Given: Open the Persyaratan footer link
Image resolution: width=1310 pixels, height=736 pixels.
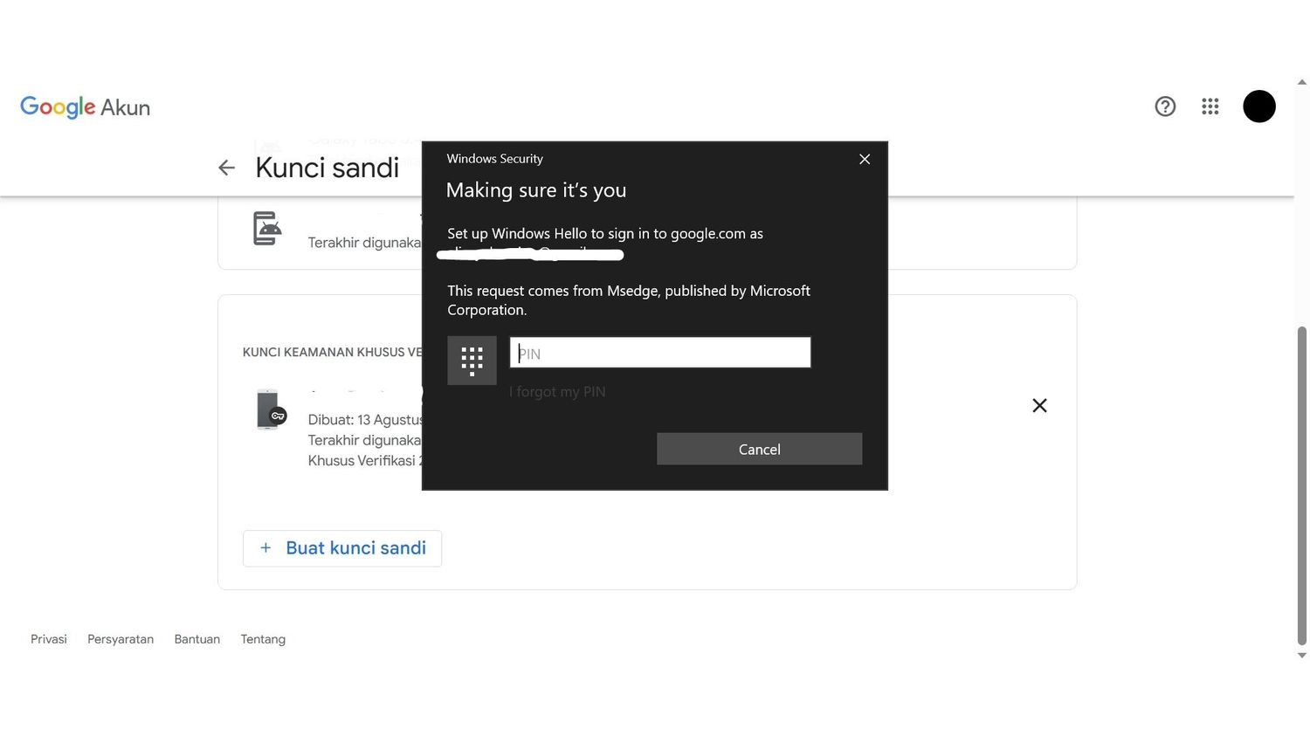Looking at the screenshot, I should pos(121,639).
